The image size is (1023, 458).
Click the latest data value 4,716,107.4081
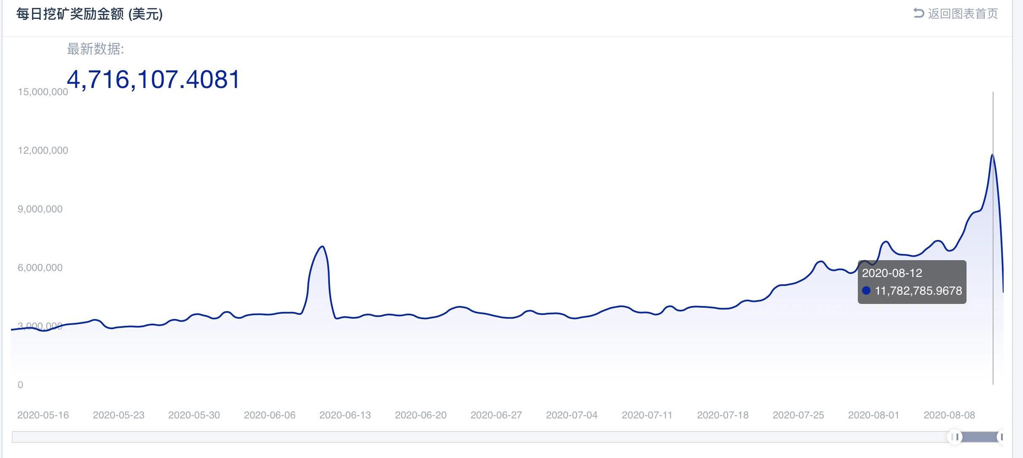pyautogui.click(x=154, y=79)
